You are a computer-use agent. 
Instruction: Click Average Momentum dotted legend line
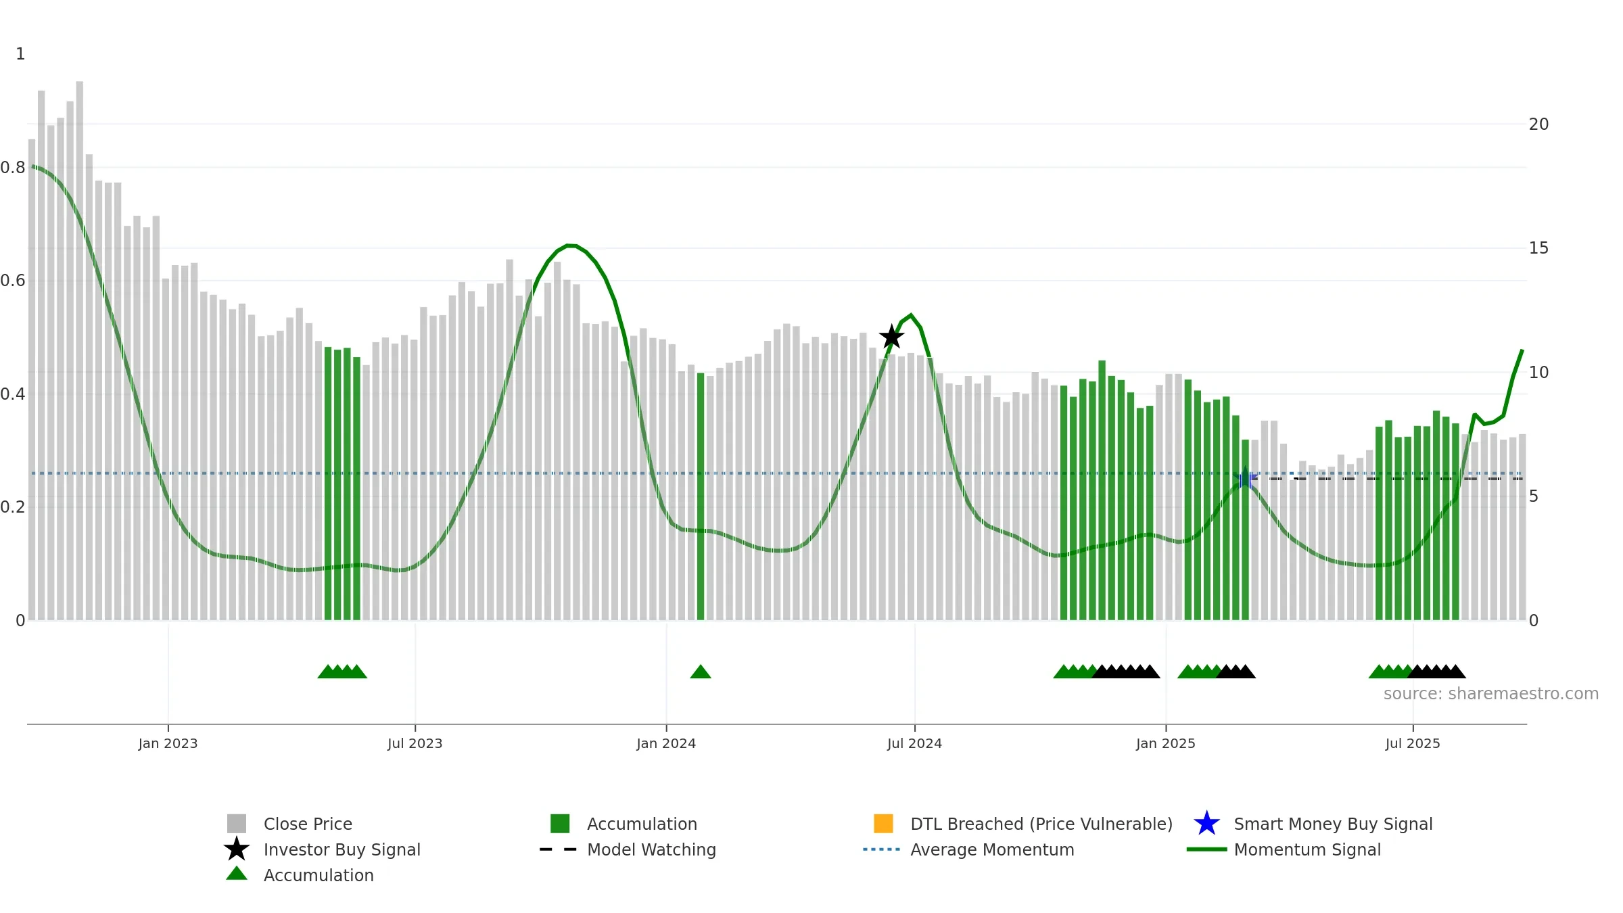click(x=882, y=849)
